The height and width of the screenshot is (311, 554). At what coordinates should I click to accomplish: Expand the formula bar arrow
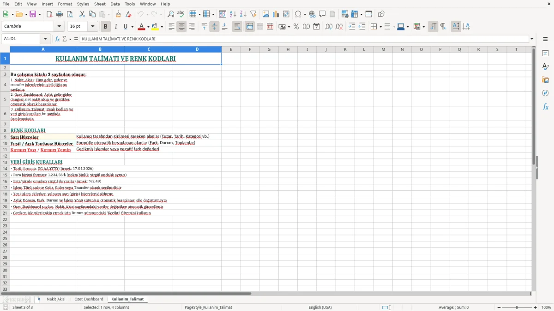(x=532, y=39)
